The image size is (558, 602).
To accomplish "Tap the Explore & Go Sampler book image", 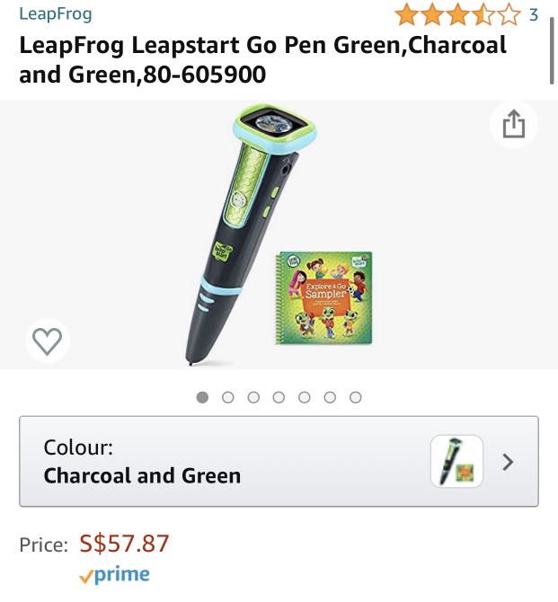I will pyautogui.click(x=323, y=297).
